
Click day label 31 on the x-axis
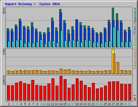click(x=129, y=104)
